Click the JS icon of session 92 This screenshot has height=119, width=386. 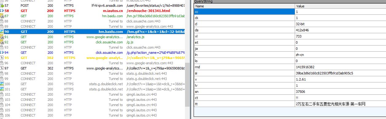point(2,42)
